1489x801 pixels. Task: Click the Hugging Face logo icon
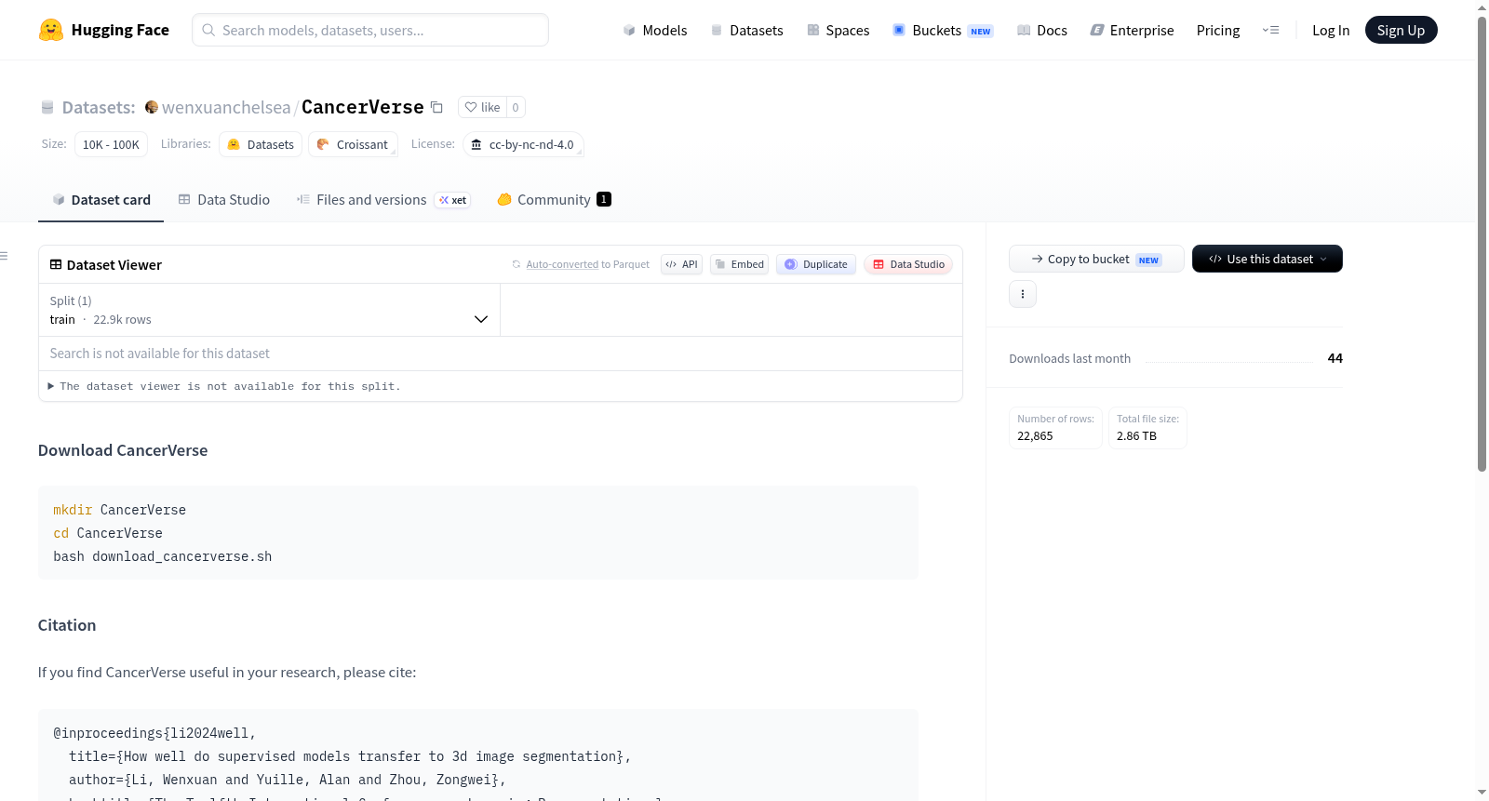tap(51, 30)
